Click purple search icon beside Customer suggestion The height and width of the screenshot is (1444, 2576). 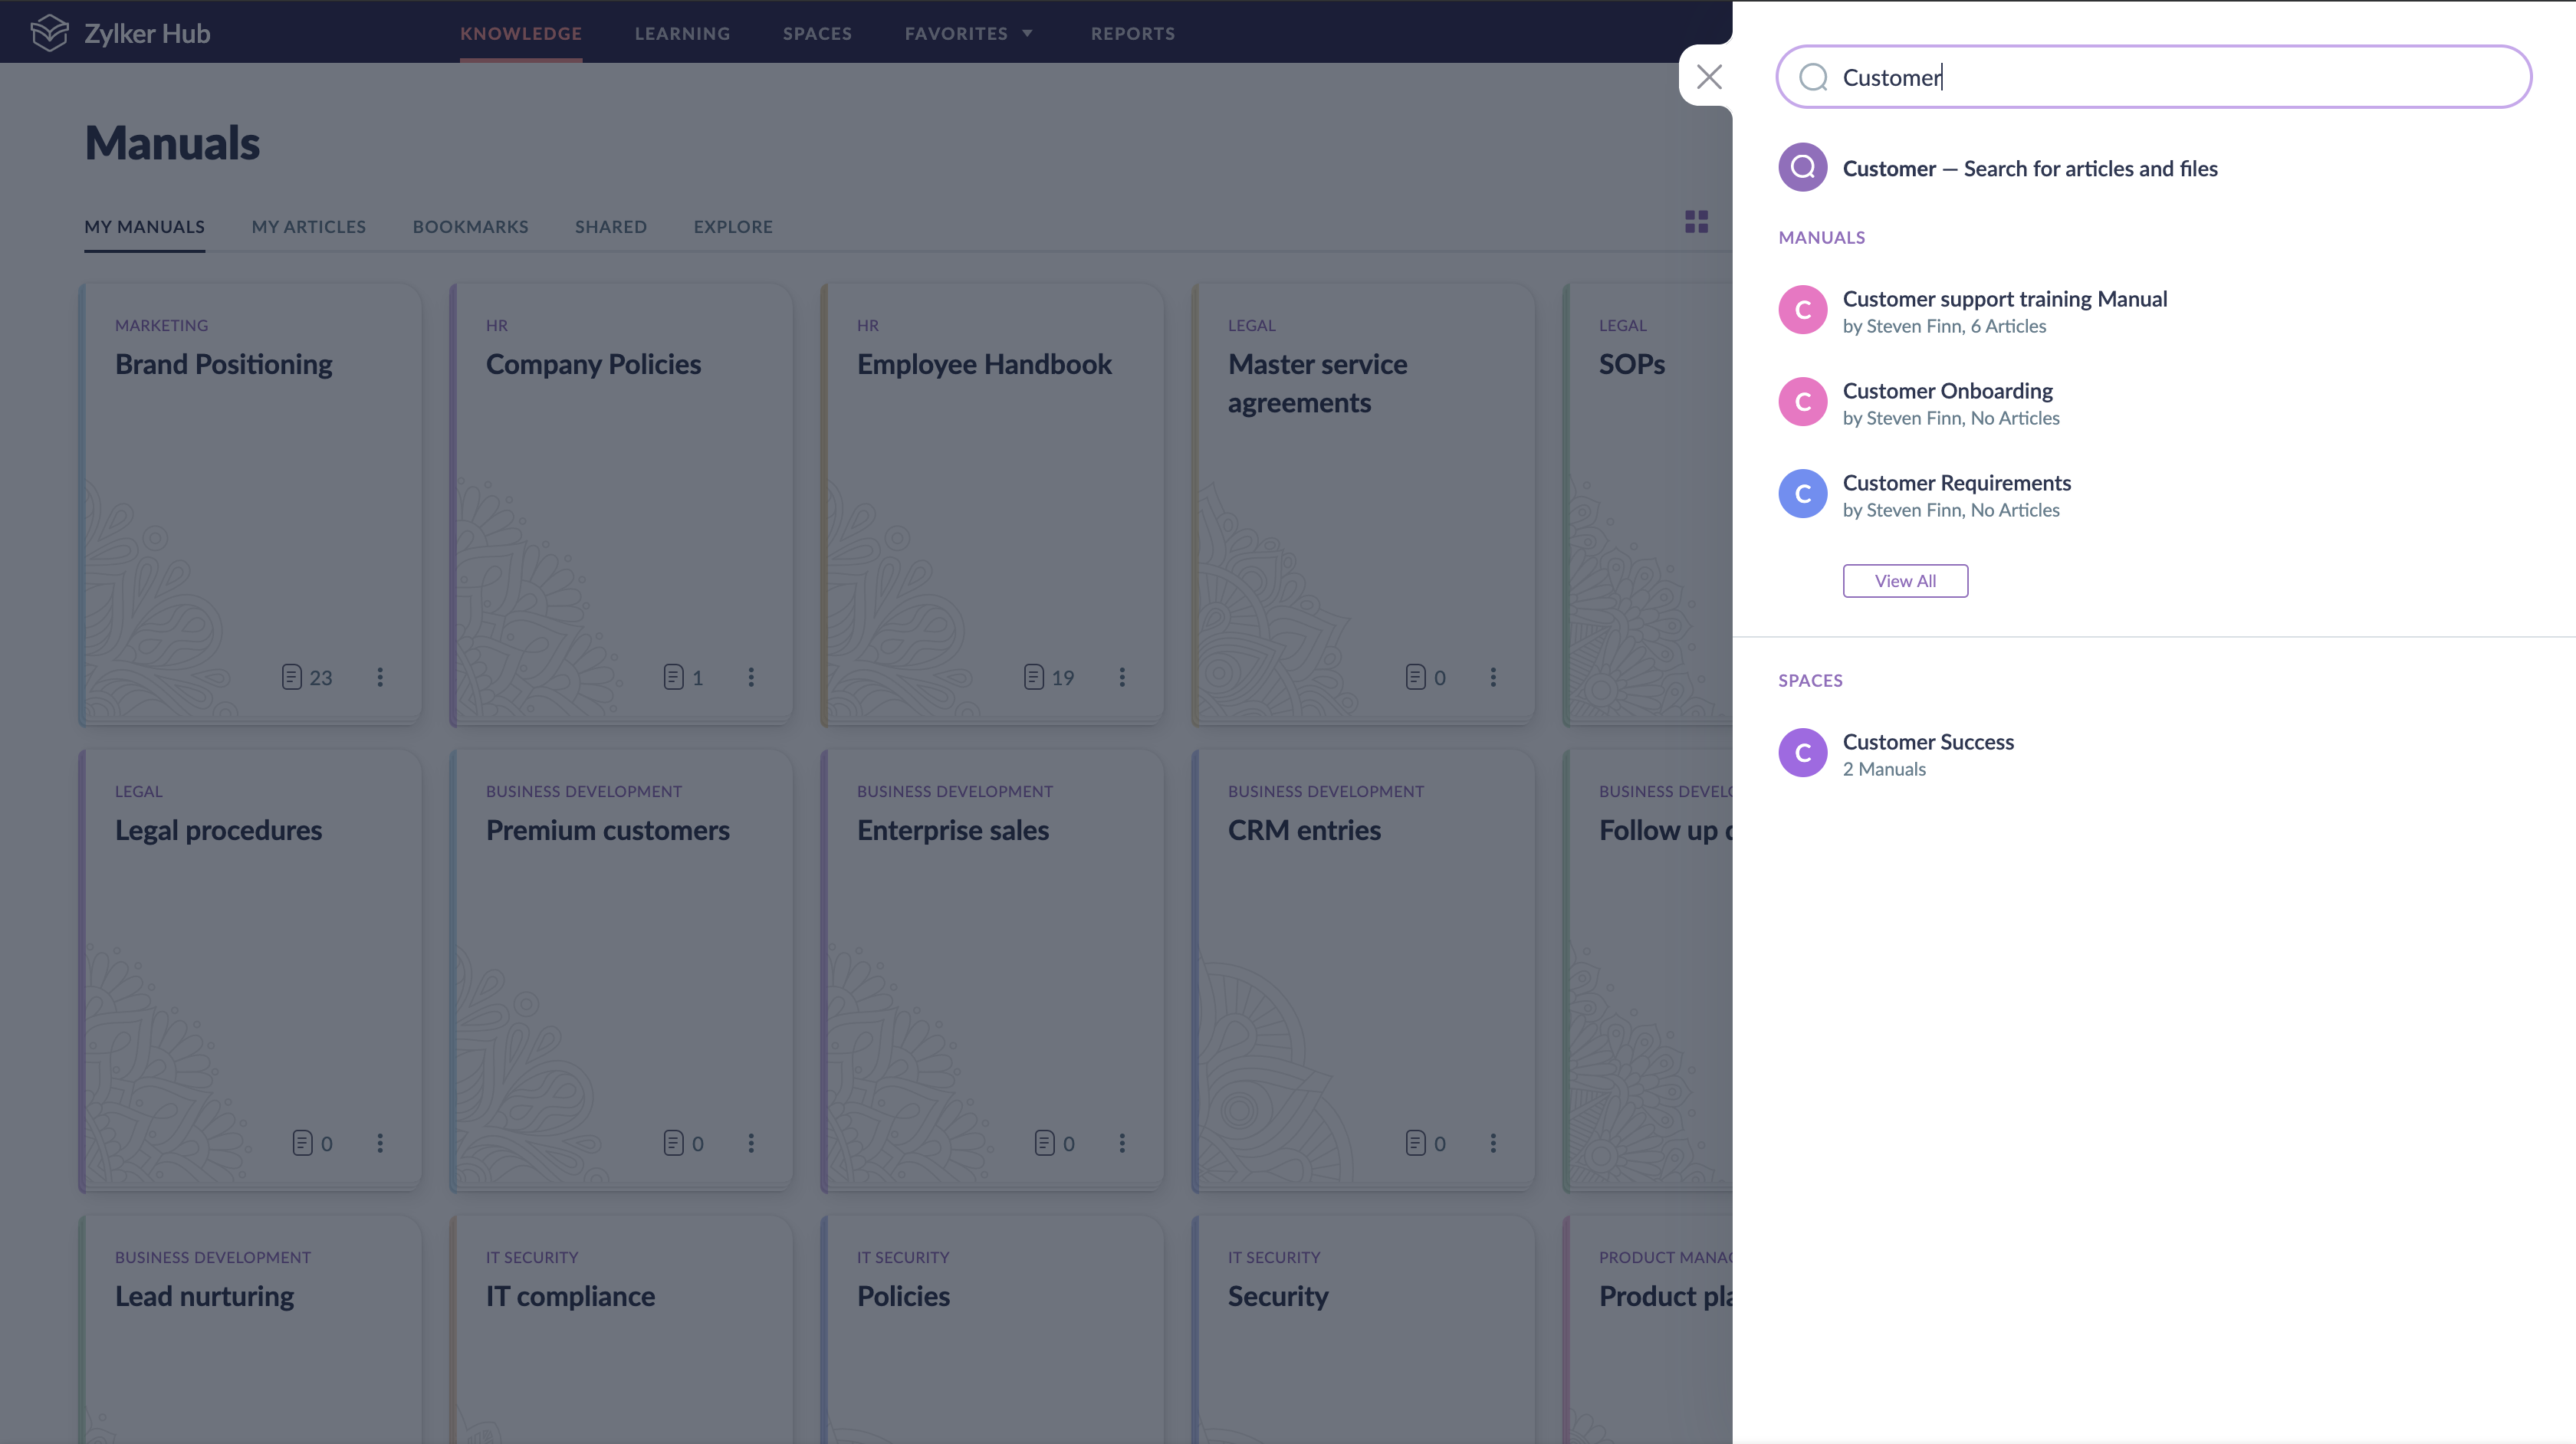(x=1802, y=168)
